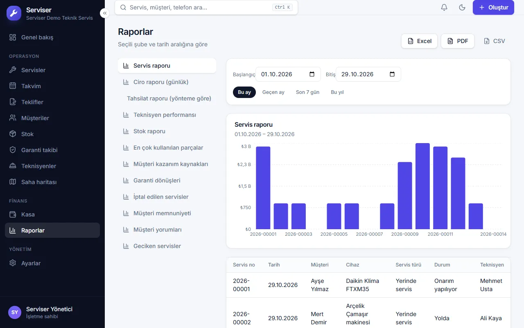Open calendar picker for Başlangıç date

[312, 74]
